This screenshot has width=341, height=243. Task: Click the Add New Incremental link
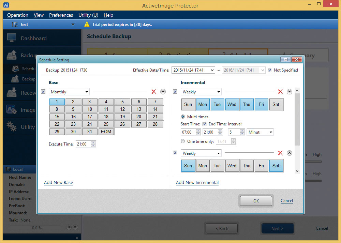tap(197, 182)
